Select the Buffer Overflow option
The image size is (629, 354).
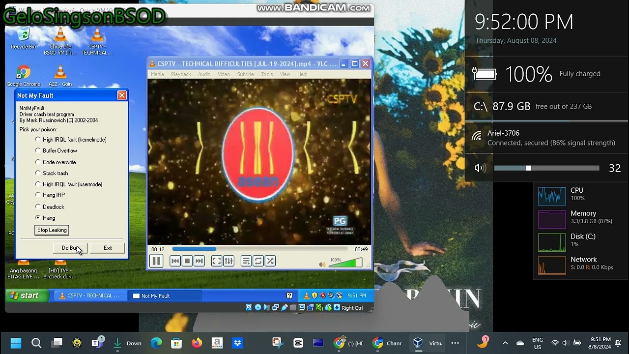[x=56, y=150]
